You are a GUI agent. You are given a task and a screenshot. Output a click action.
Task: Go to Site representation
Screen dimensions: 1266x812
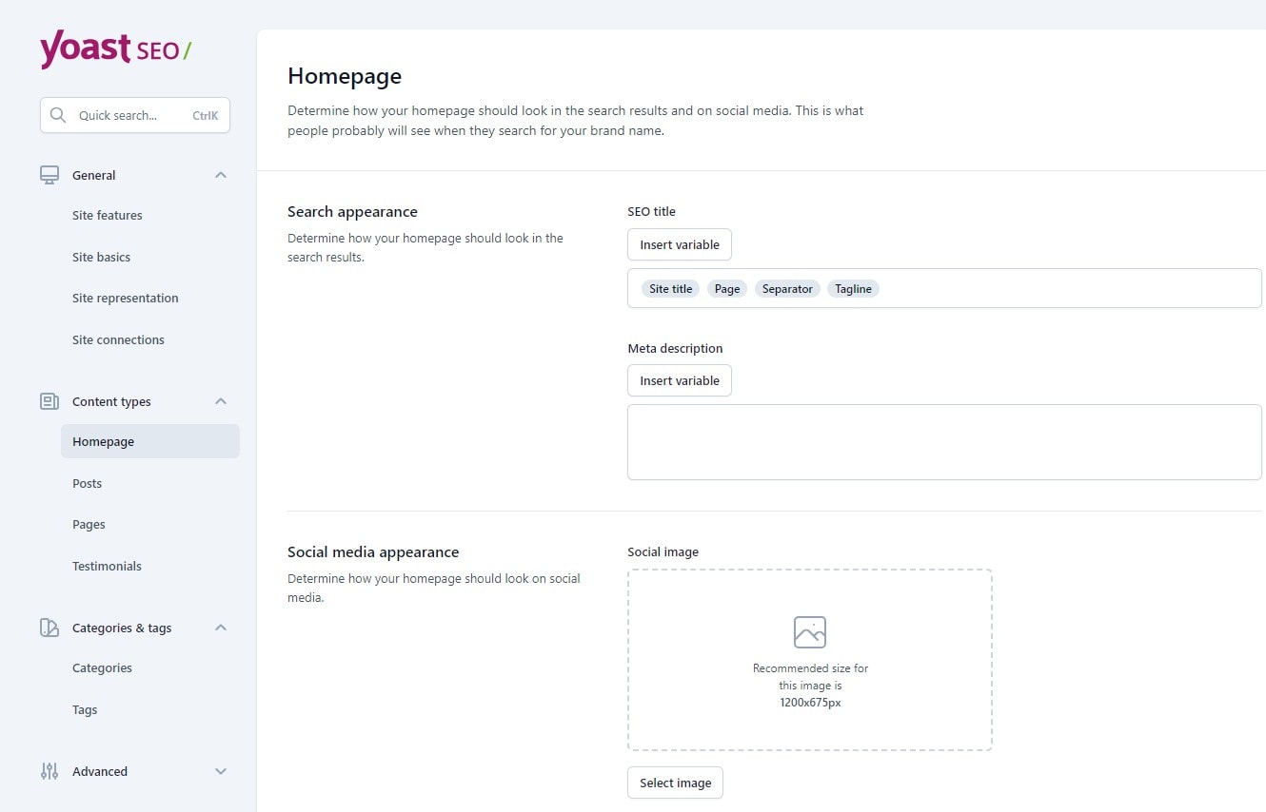[x=126, y=298]
